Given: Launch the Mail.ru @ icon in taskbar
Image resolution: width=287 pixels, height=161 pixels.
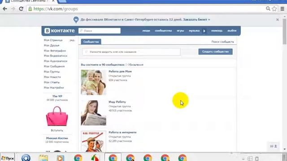Looking at the screenshot, I should tap(26, 158).
